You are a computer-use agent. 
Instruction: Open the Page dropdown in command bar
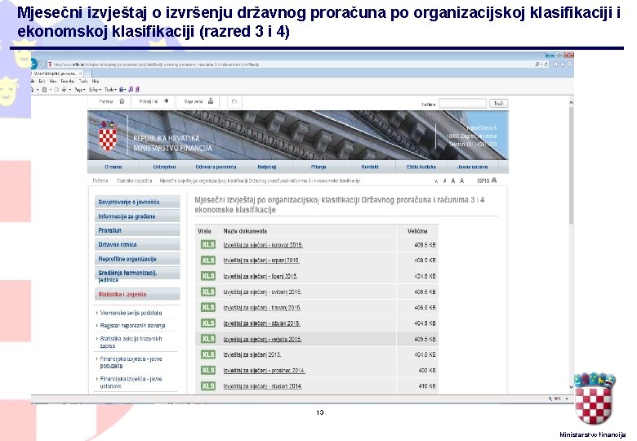pos(80,89)
